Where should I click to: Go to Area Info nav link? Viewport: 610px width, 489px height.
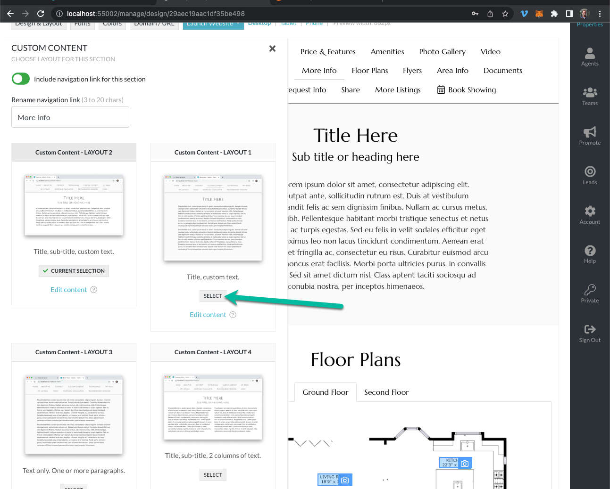tap(452, 71)
